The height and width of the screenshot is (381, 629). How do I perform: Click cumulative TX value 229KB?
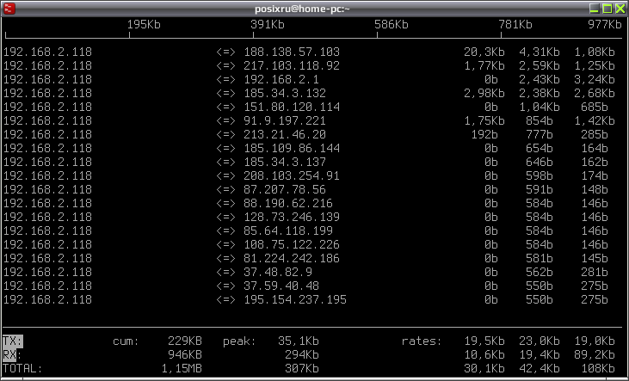tap(185, 341)
